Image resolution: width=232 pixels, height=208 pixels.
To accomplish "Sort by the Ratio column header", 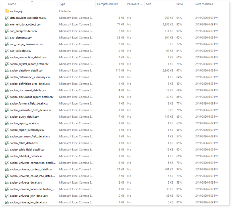I will 179,4.
